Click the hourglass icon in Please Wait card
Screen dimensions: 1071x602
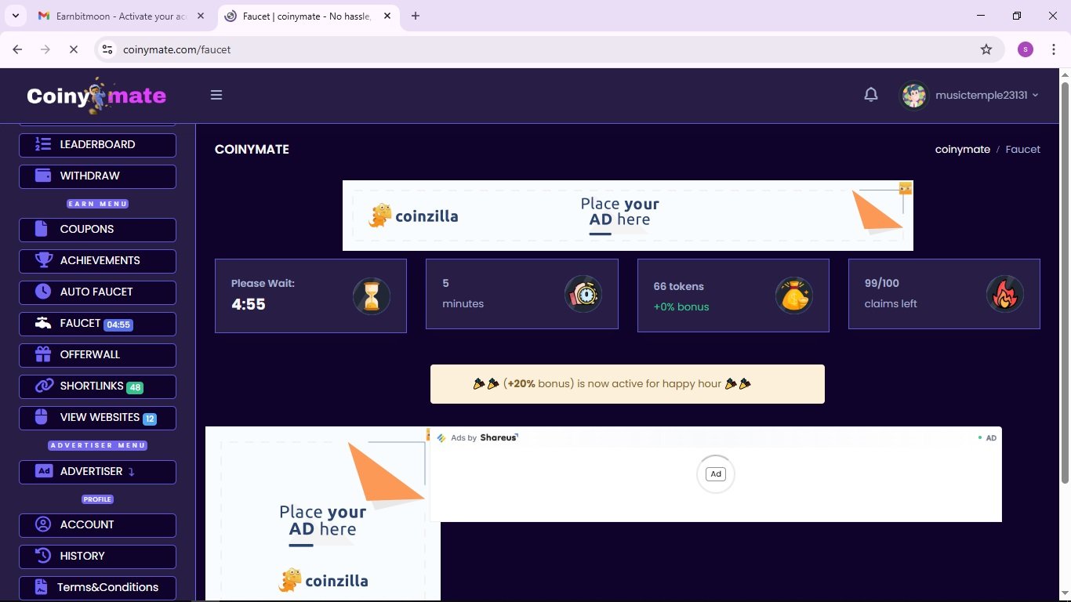tap(372, 296)
